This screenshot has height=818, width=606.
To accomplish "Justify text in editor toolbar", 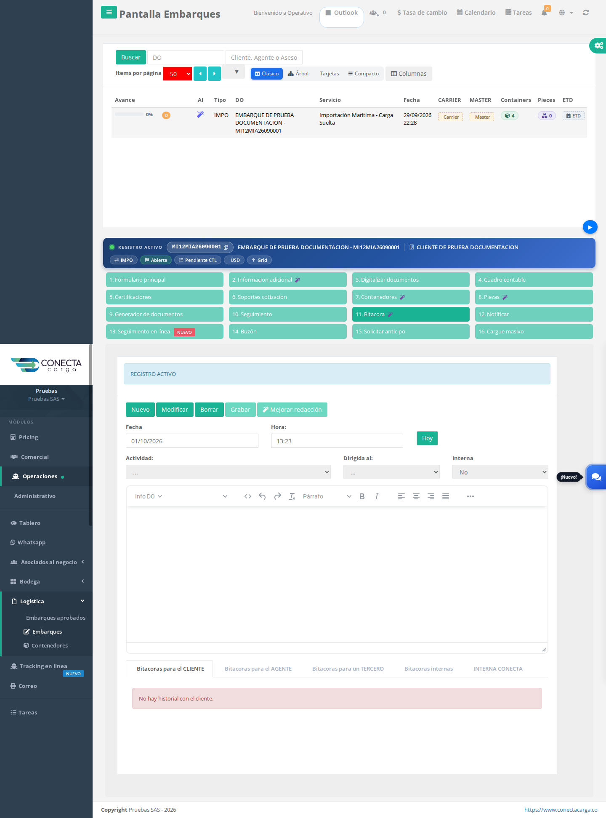I will pos(446,496).
